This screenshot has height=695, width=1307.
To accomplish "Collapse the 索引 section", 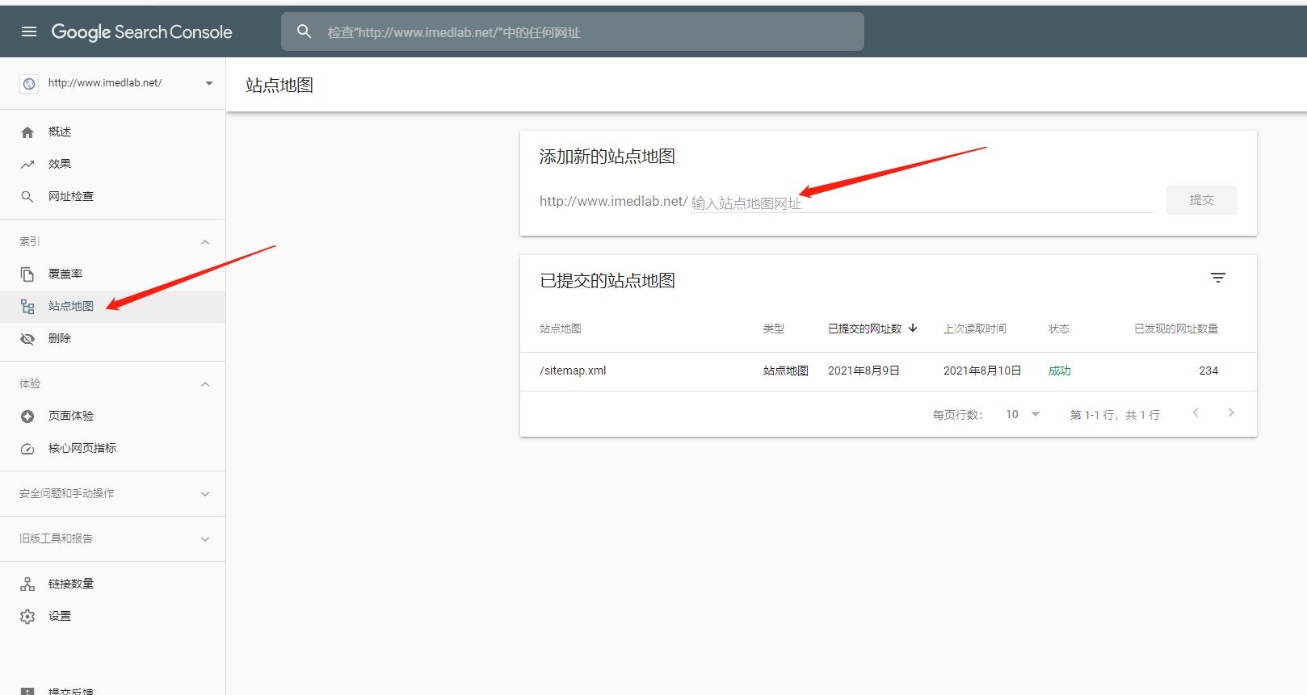I will 205,242.
